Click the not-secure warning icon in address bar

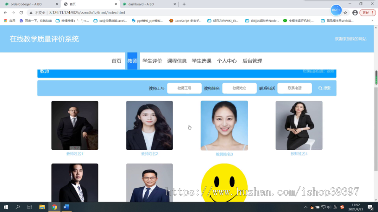coord(31,13)
